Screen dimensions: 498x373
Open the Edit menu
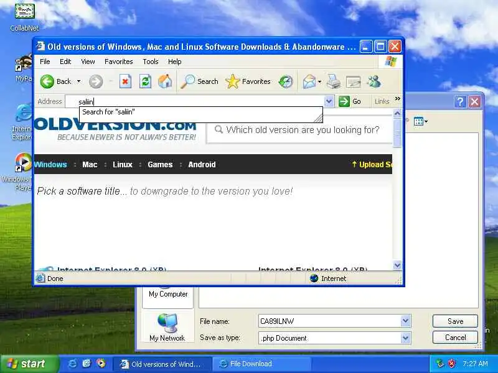pos(65,62)
